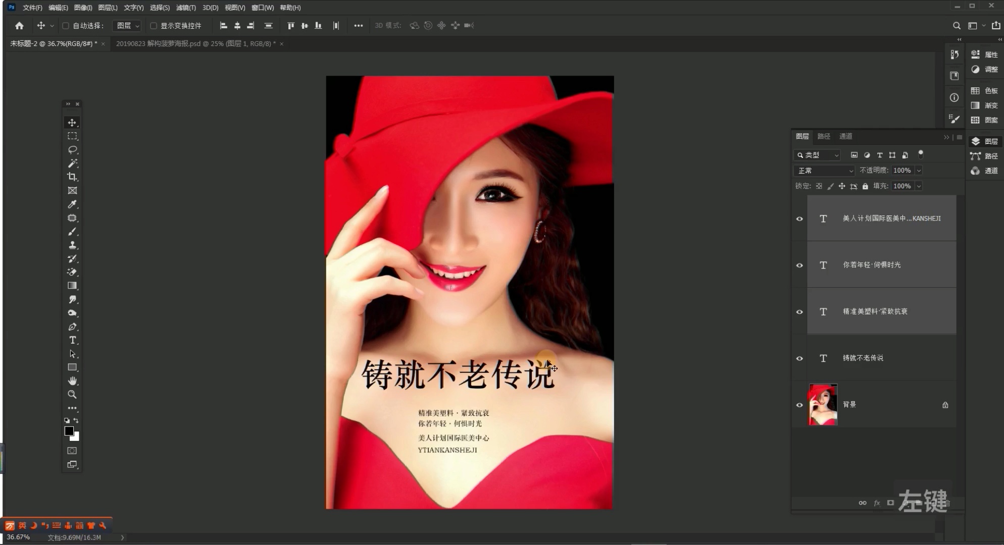Select the Clone Stamp tool
1004x545 pixels.
72,245
